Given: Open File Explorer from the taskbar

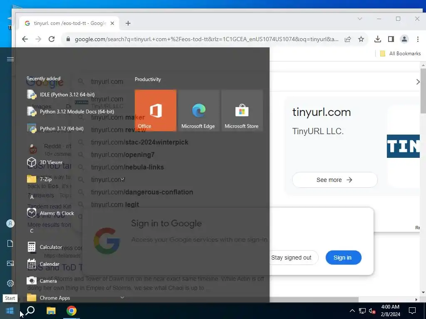Looking at the screenshot, I should tap(51, 311).
